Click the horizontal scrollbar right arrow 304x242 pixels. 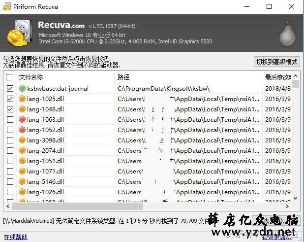pos(287,206)
